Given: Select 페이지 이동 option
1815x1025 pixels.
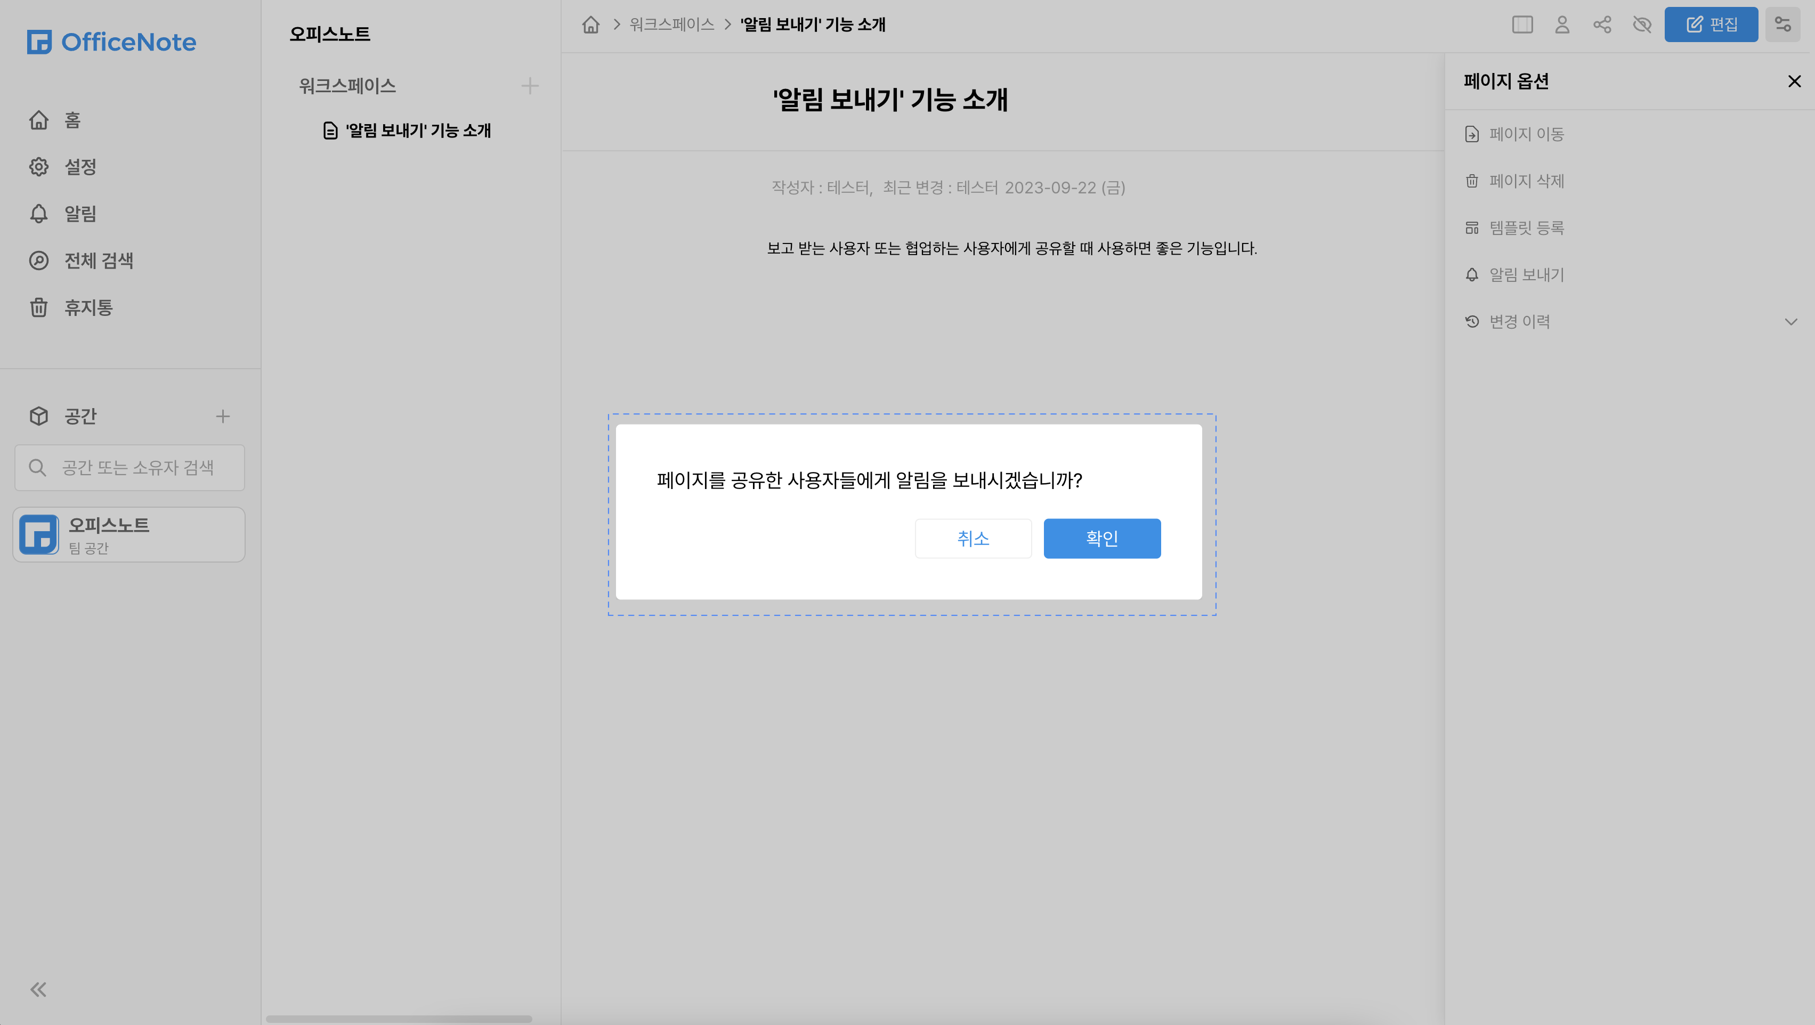Looking at the screenshot, I should [x=1526, y=134].
